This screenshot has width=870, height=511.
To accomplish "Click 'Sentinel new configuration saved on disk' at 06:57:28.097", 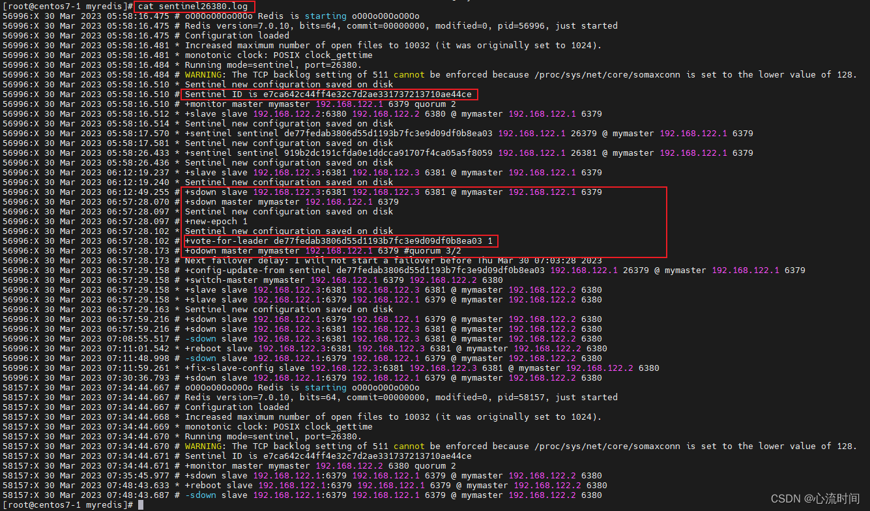I will point(289,212).
